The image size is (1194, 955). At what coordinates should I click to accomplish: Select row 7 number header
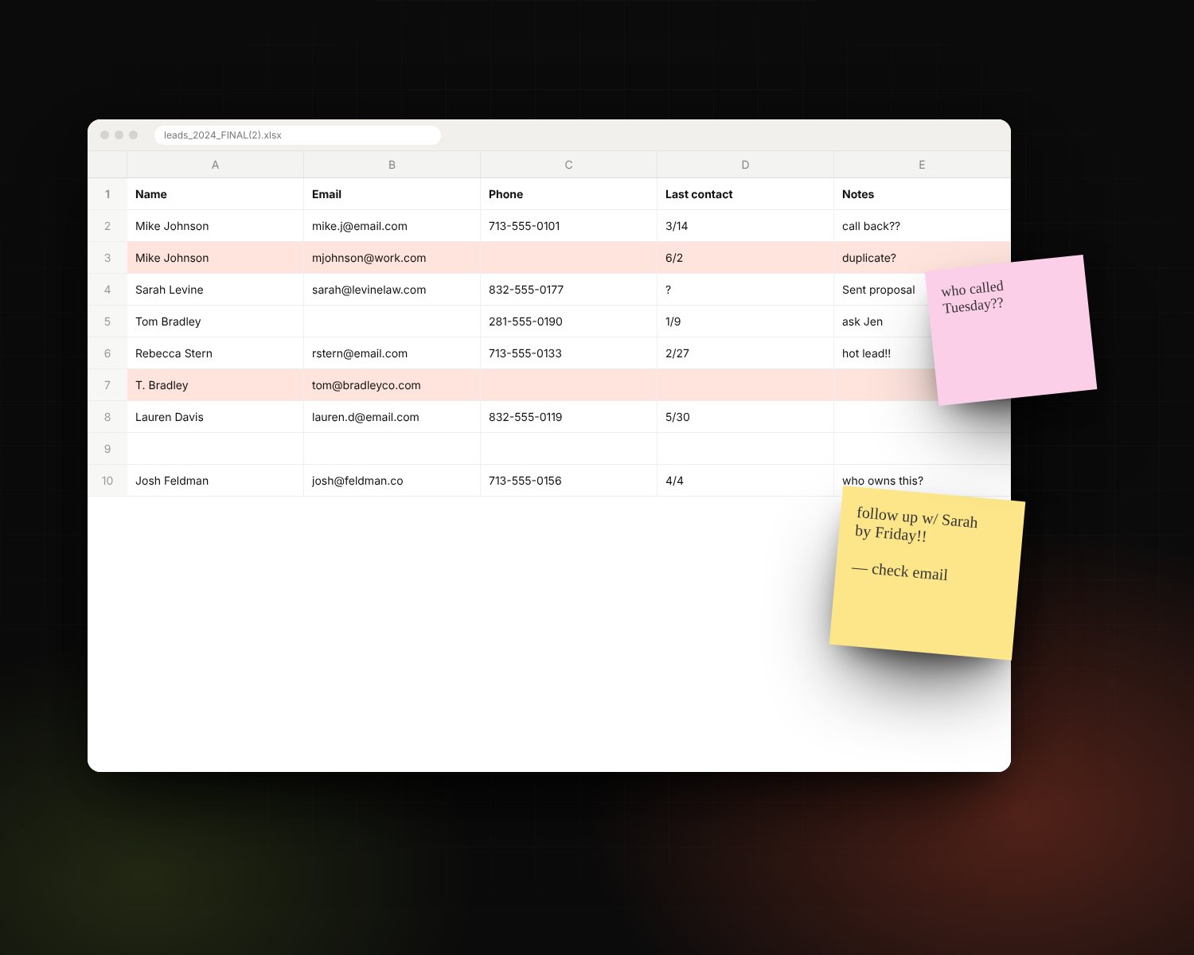[x=107, y=385]
